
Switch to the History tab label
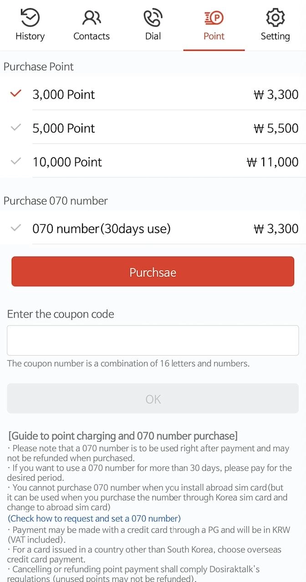pos(30,36)
